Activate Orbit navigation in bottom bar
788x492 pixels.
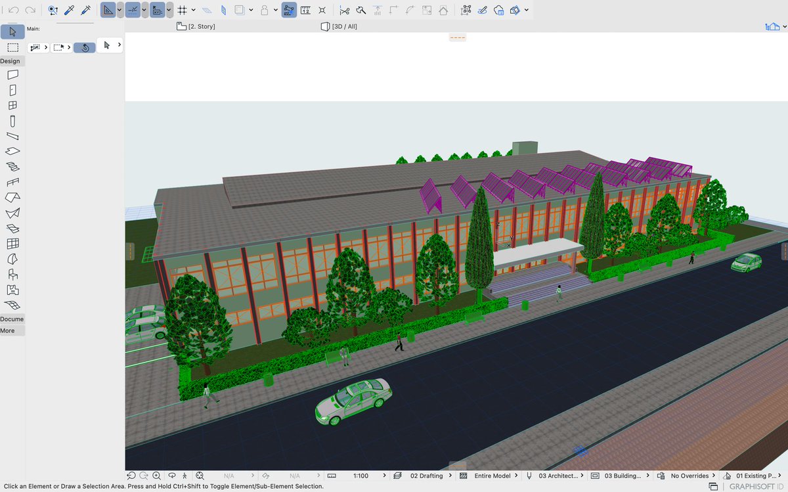point(172,476)
